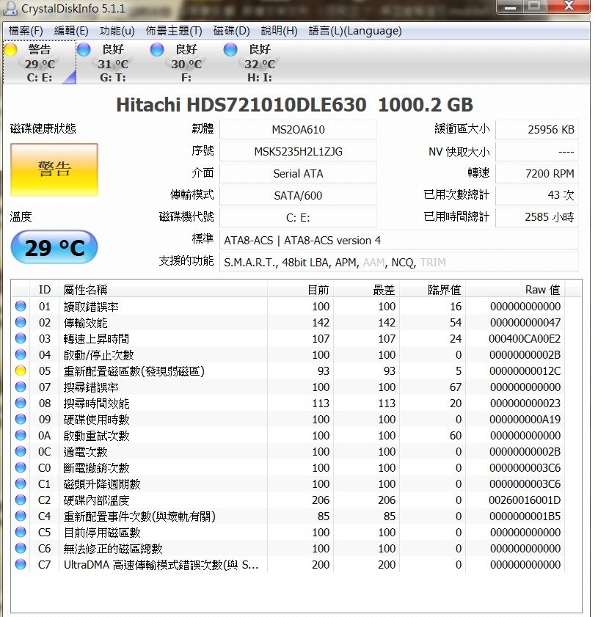
Task: Click serial number field MSK5235H2L1ZJG
Action: [298, 151]
